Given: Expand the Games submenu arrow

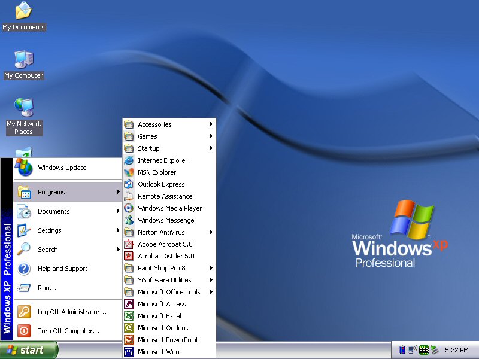Looking at the screenshot, I should tap(211, 136).
